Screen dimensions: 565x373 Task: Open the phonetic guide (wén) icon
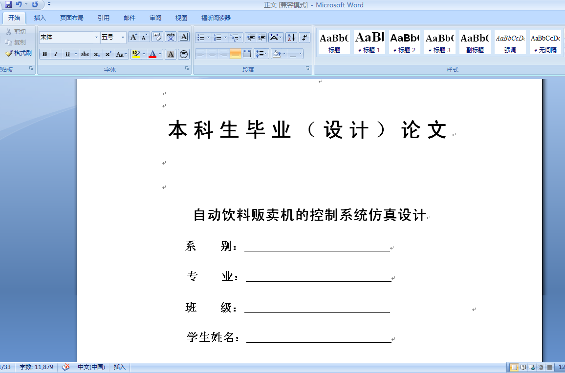tap(171, 37)
